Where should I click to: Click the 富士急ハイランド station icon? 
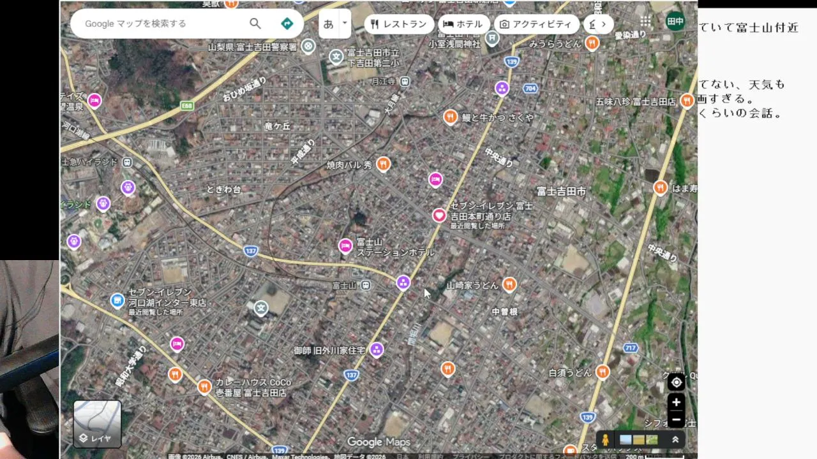(x=128, y=162)
